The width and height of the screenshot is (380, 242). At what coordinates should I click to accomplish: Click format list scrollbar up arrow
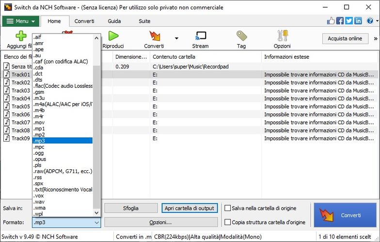tap(96, 38)
